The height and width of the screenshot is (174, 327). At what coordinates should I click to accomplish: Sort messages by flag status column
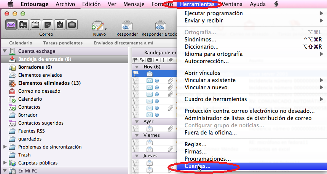click(x=136, y=60)
